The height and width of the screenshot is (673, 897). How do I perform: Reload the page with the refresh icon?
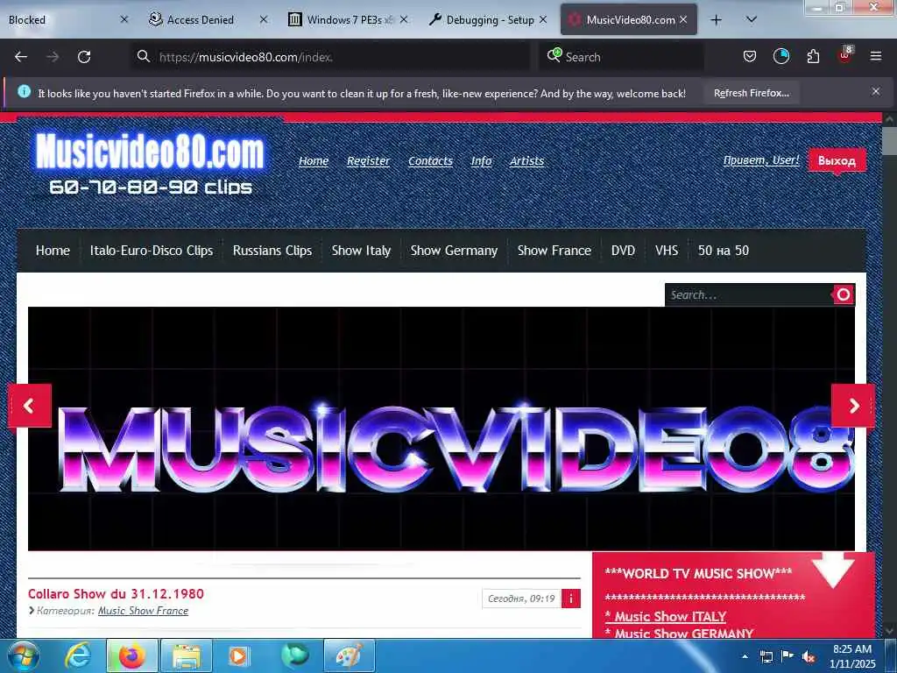click(x=84, y=57)
